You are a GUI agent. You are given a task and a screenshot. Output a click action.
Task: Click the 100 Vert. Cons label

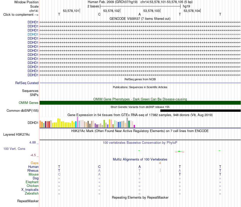(14, 149)
